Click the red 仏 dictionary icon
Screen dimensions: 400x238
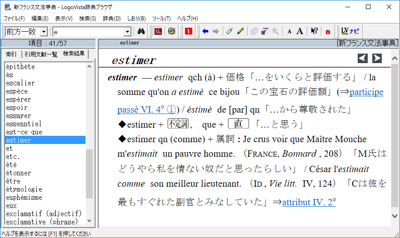click(158, 31)
